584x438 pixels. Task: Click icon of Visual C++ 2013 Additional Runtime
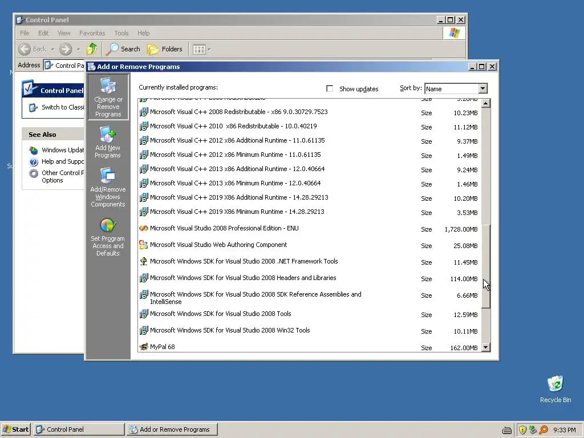(x=143, y=169)
